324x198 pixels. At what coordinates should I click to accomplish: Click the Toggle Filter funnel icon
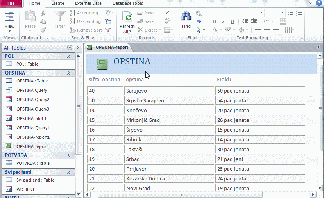pyautogui.click(x=108, y=30)
